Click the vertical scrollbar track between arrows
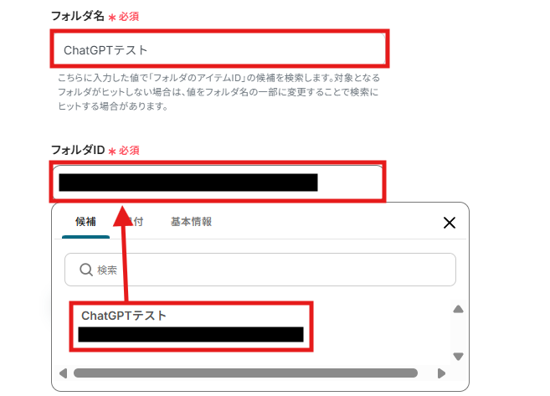 pos(458,333)
